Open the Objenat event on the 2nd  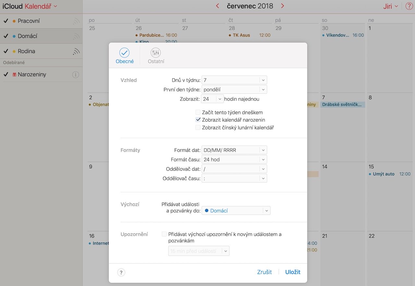(x=99, y=105)
